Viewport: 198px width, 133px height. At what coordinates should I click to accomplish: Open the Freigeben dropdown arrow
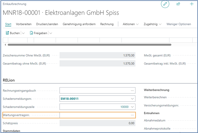(51, 33)
